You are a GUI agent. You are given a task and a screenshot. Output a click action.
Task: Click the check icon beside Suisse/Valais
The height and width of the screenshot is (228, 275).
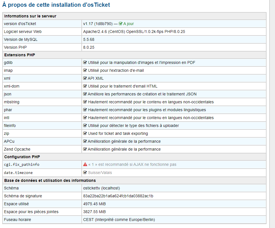85,173
